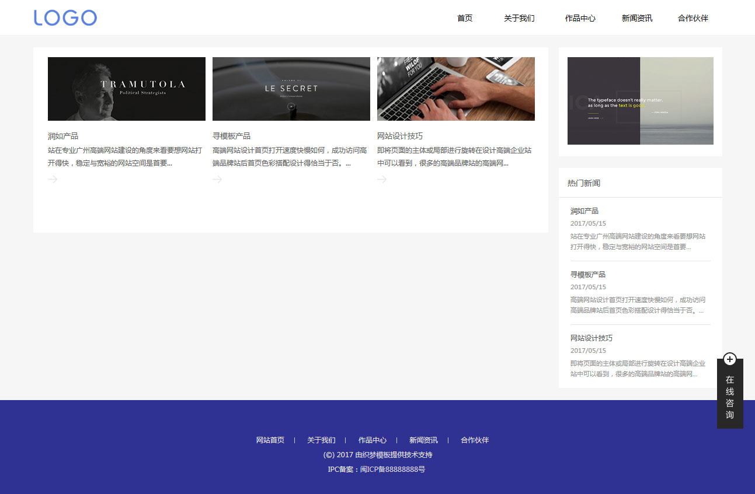Click arrow icon under 寻模板产品 article

tap(217, 179)
